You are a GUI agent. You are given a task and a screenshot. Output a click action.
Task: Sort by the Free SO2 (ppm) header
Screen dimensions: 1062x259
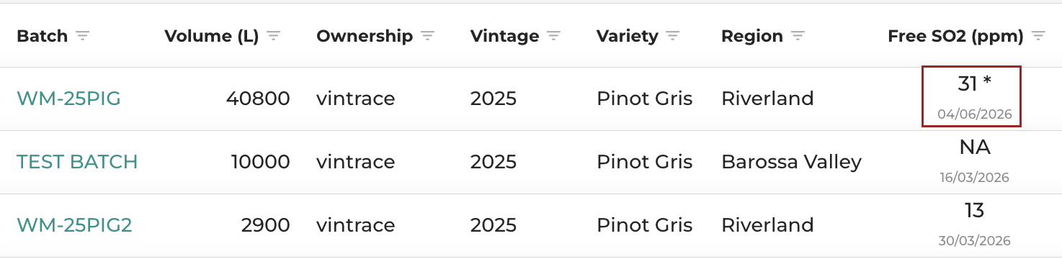point(955,36)
